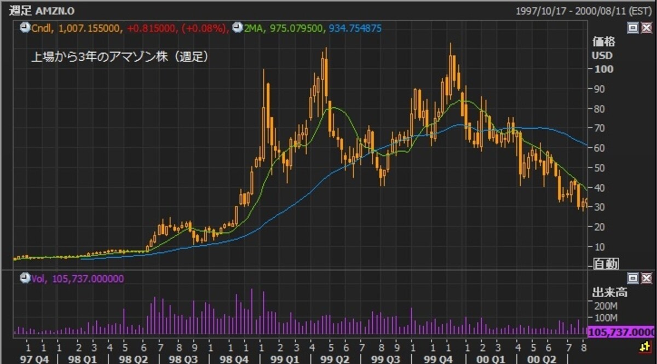This screenshot has height=364, width=657.
Task: Close the volume (出来高) panel
Action: 646,279
